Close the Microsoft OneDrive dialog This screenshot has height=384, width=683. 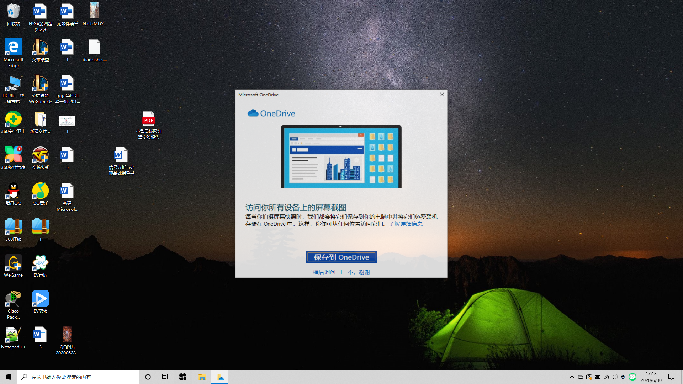(442, 95)
